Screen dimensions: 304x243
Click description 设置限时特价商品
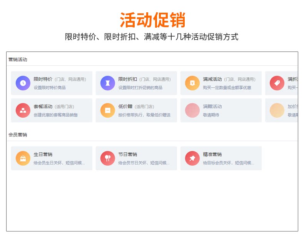click(x=50, y=88)
